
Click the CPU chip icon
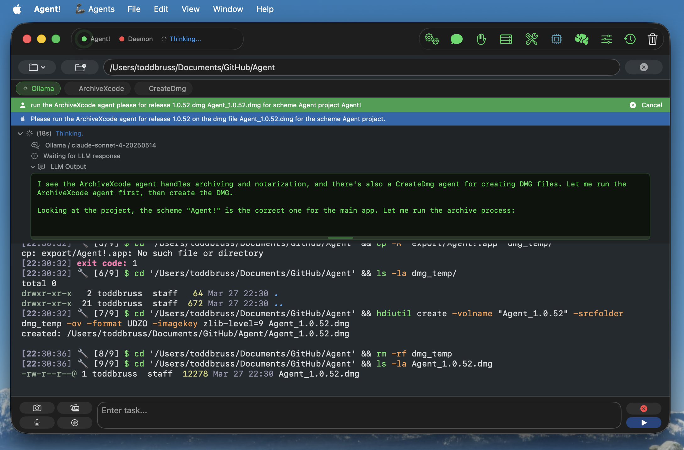pyautogui.click(x=556, y=39)
